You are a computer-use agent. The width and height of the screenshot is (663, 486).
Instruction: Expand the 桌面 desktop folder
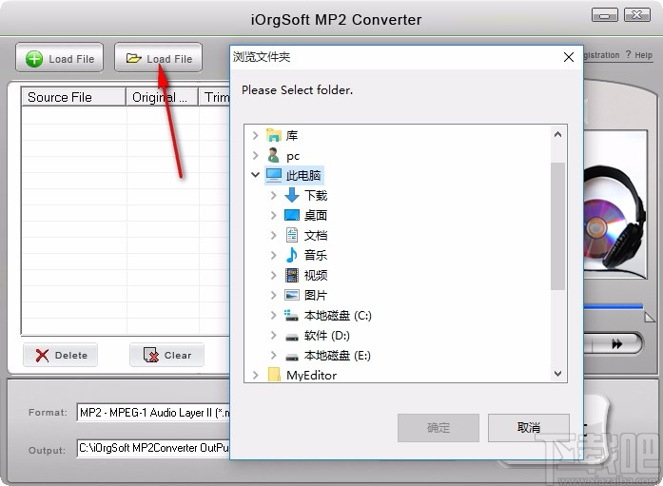coord(274,215)
